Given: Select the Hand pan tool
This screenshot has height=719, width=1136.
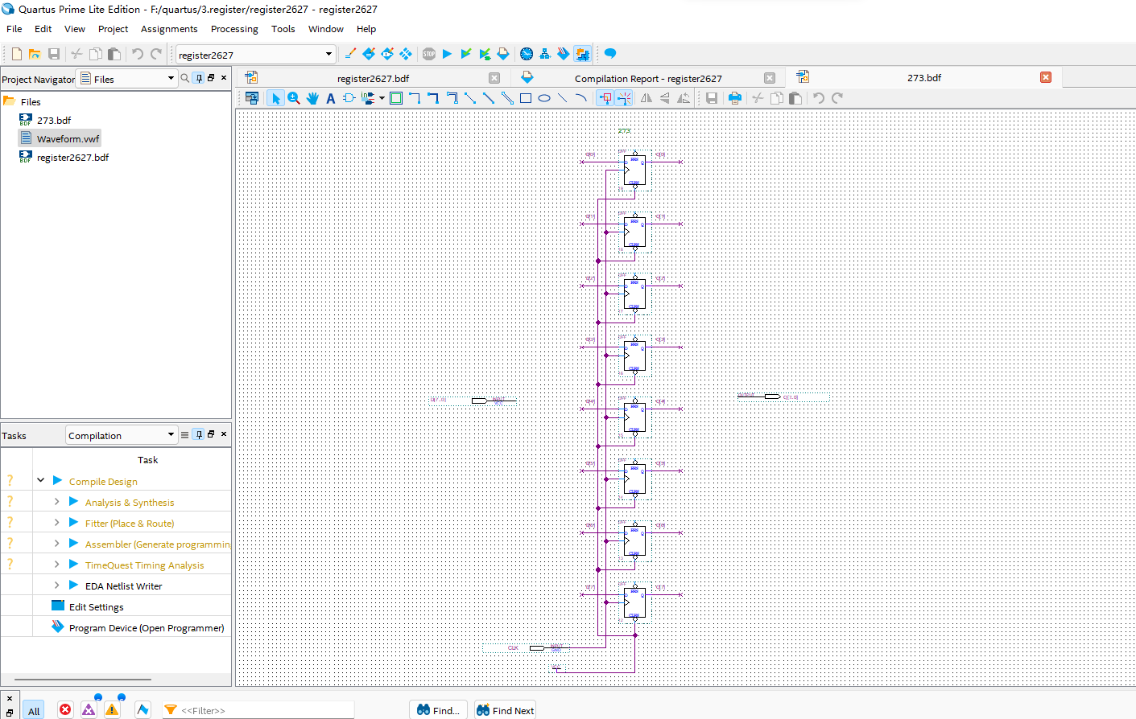Looking at the screenshot, I should [312, 98].
